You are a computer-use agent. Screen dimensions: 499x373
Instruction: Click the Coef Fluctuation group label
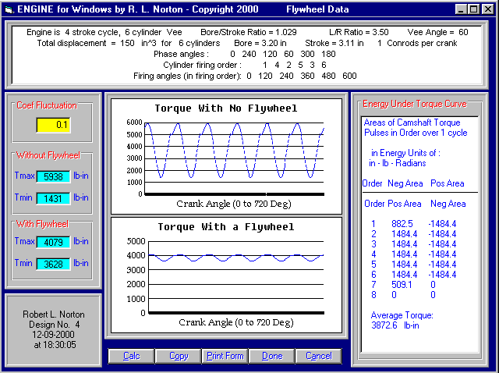[47, 105]
